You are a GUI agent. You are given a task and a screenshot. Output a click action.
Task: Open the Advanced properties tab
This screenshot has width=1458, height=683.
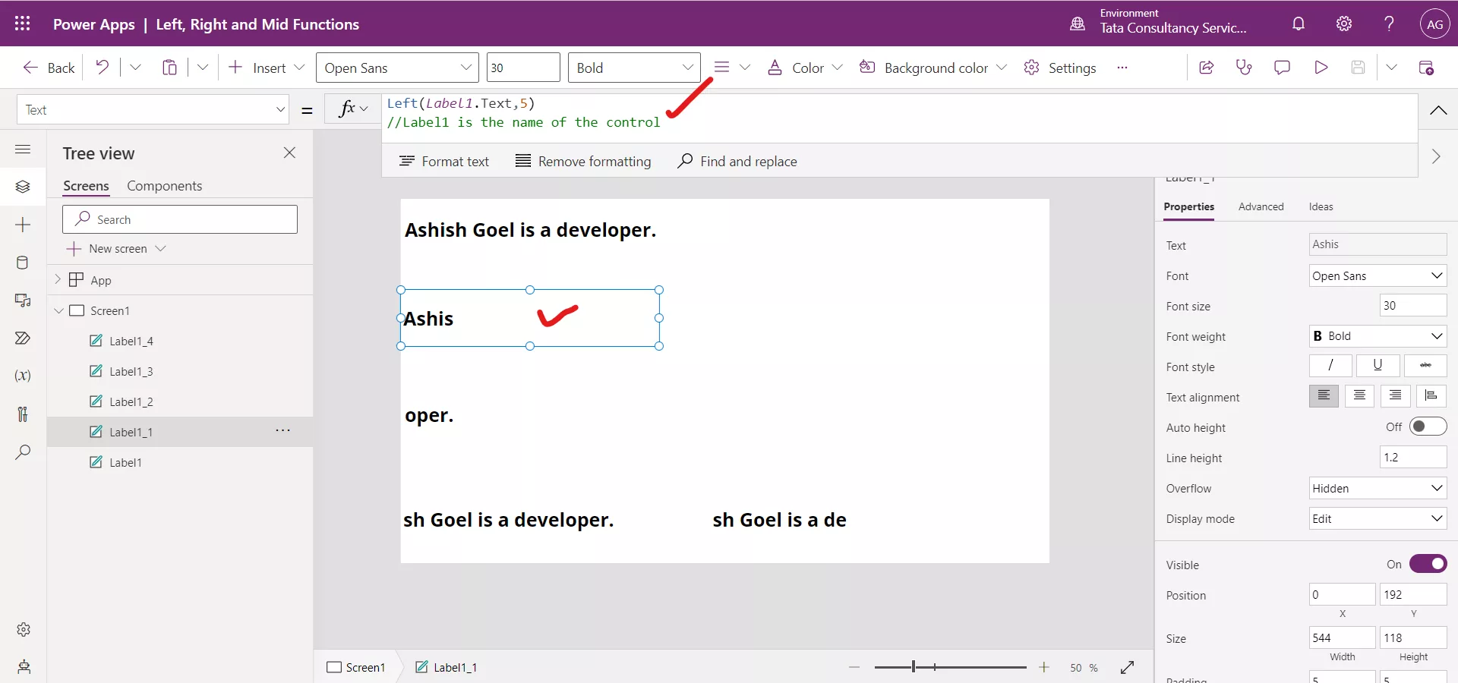tap(1261, 206)
